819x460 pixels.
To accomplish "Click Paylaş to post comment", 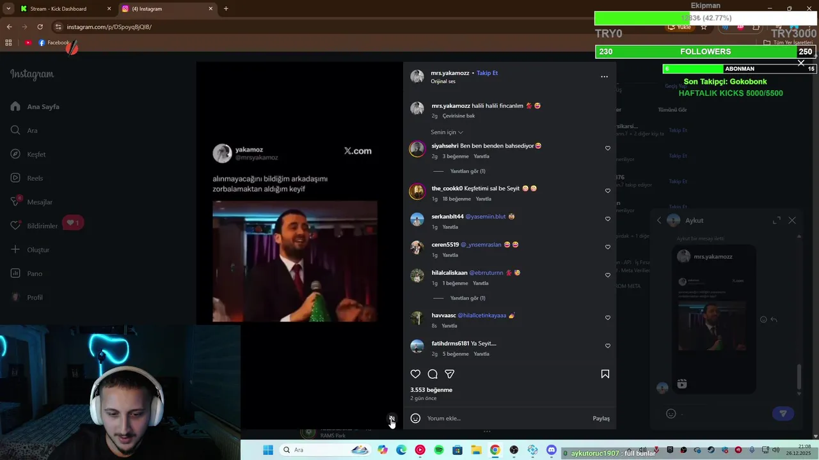I will point(601,418).
